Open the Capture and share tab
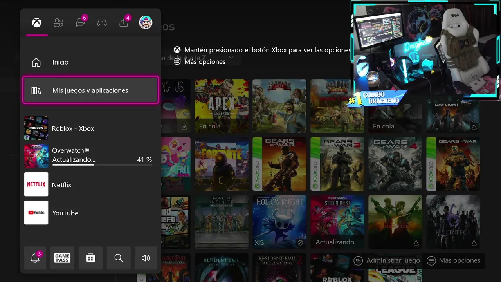The width and height of the screenshot is (501, 282). (124, 22)
